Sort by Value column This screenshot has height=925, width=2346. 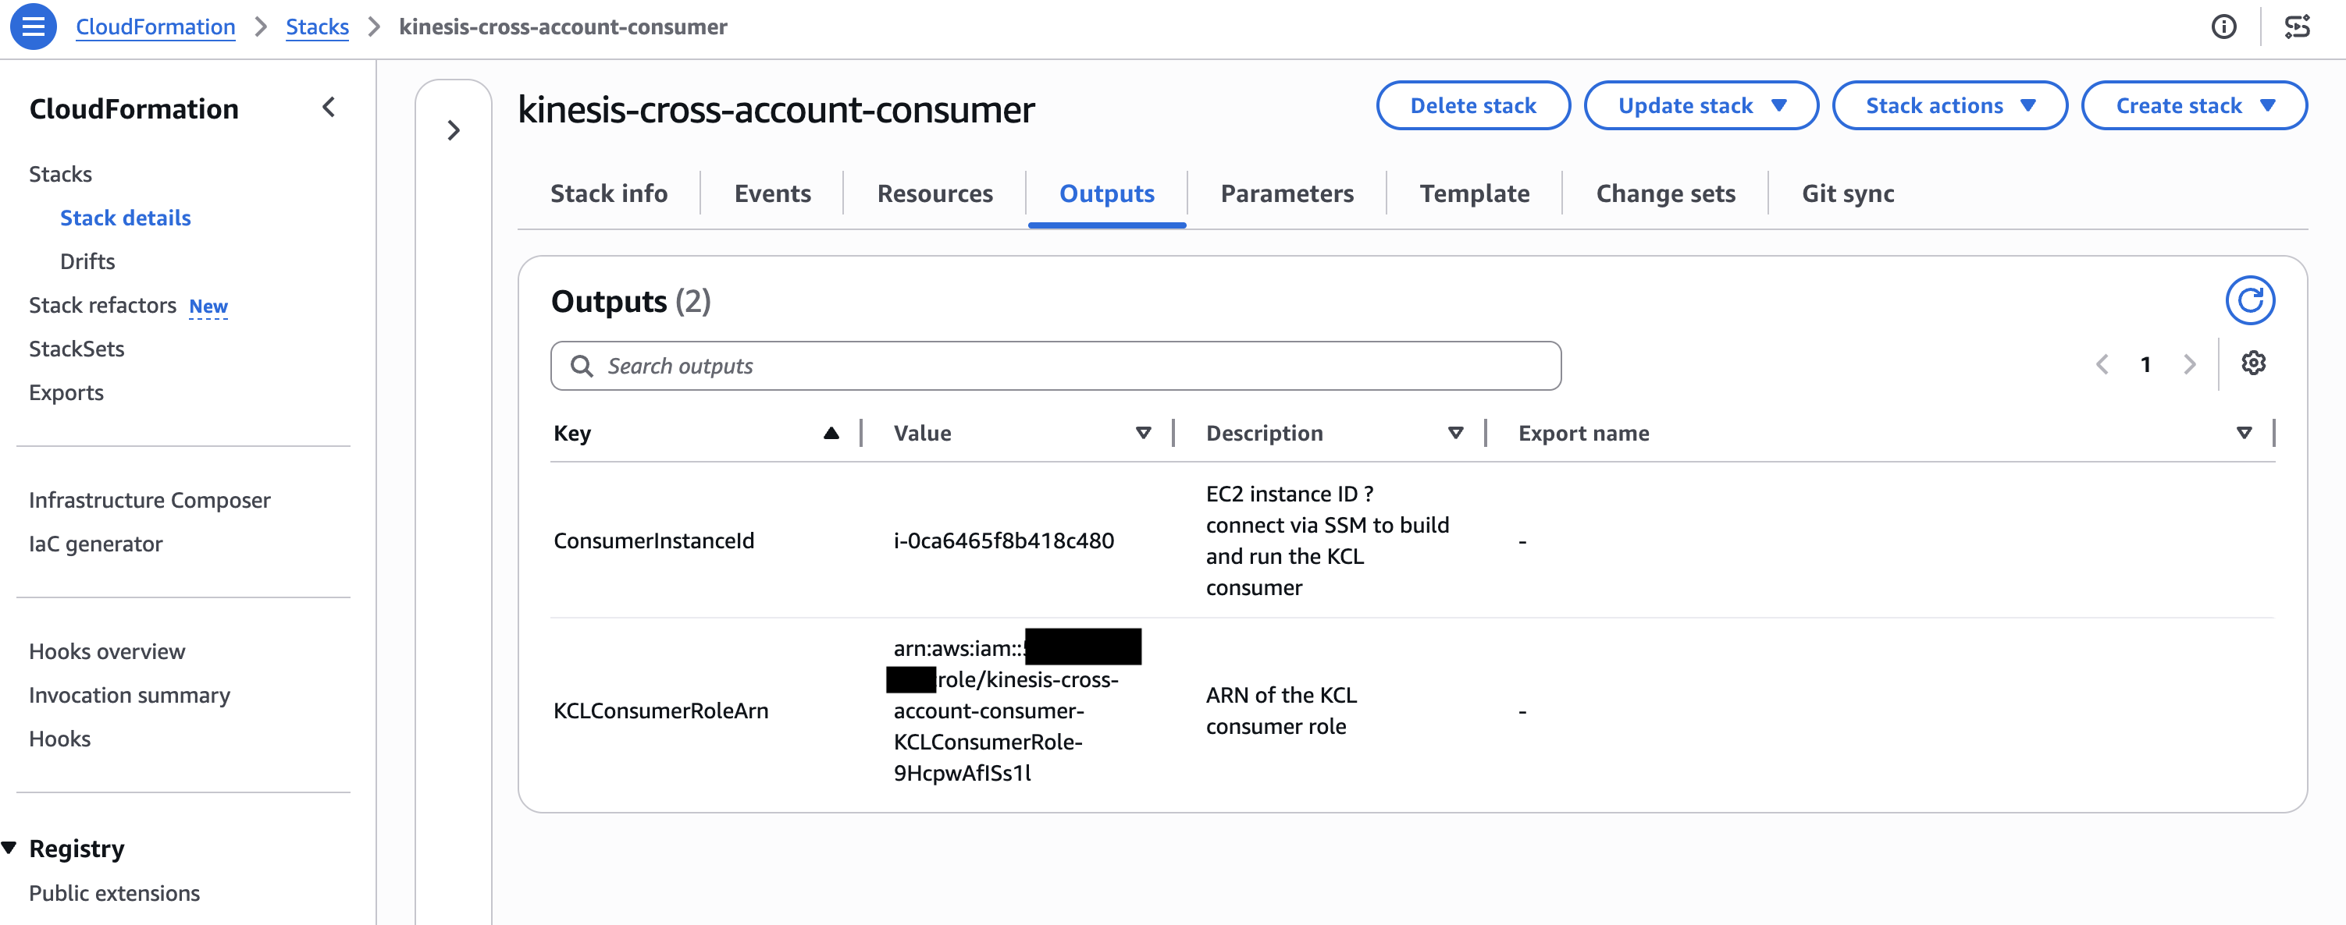click(x=1143, y=433)
